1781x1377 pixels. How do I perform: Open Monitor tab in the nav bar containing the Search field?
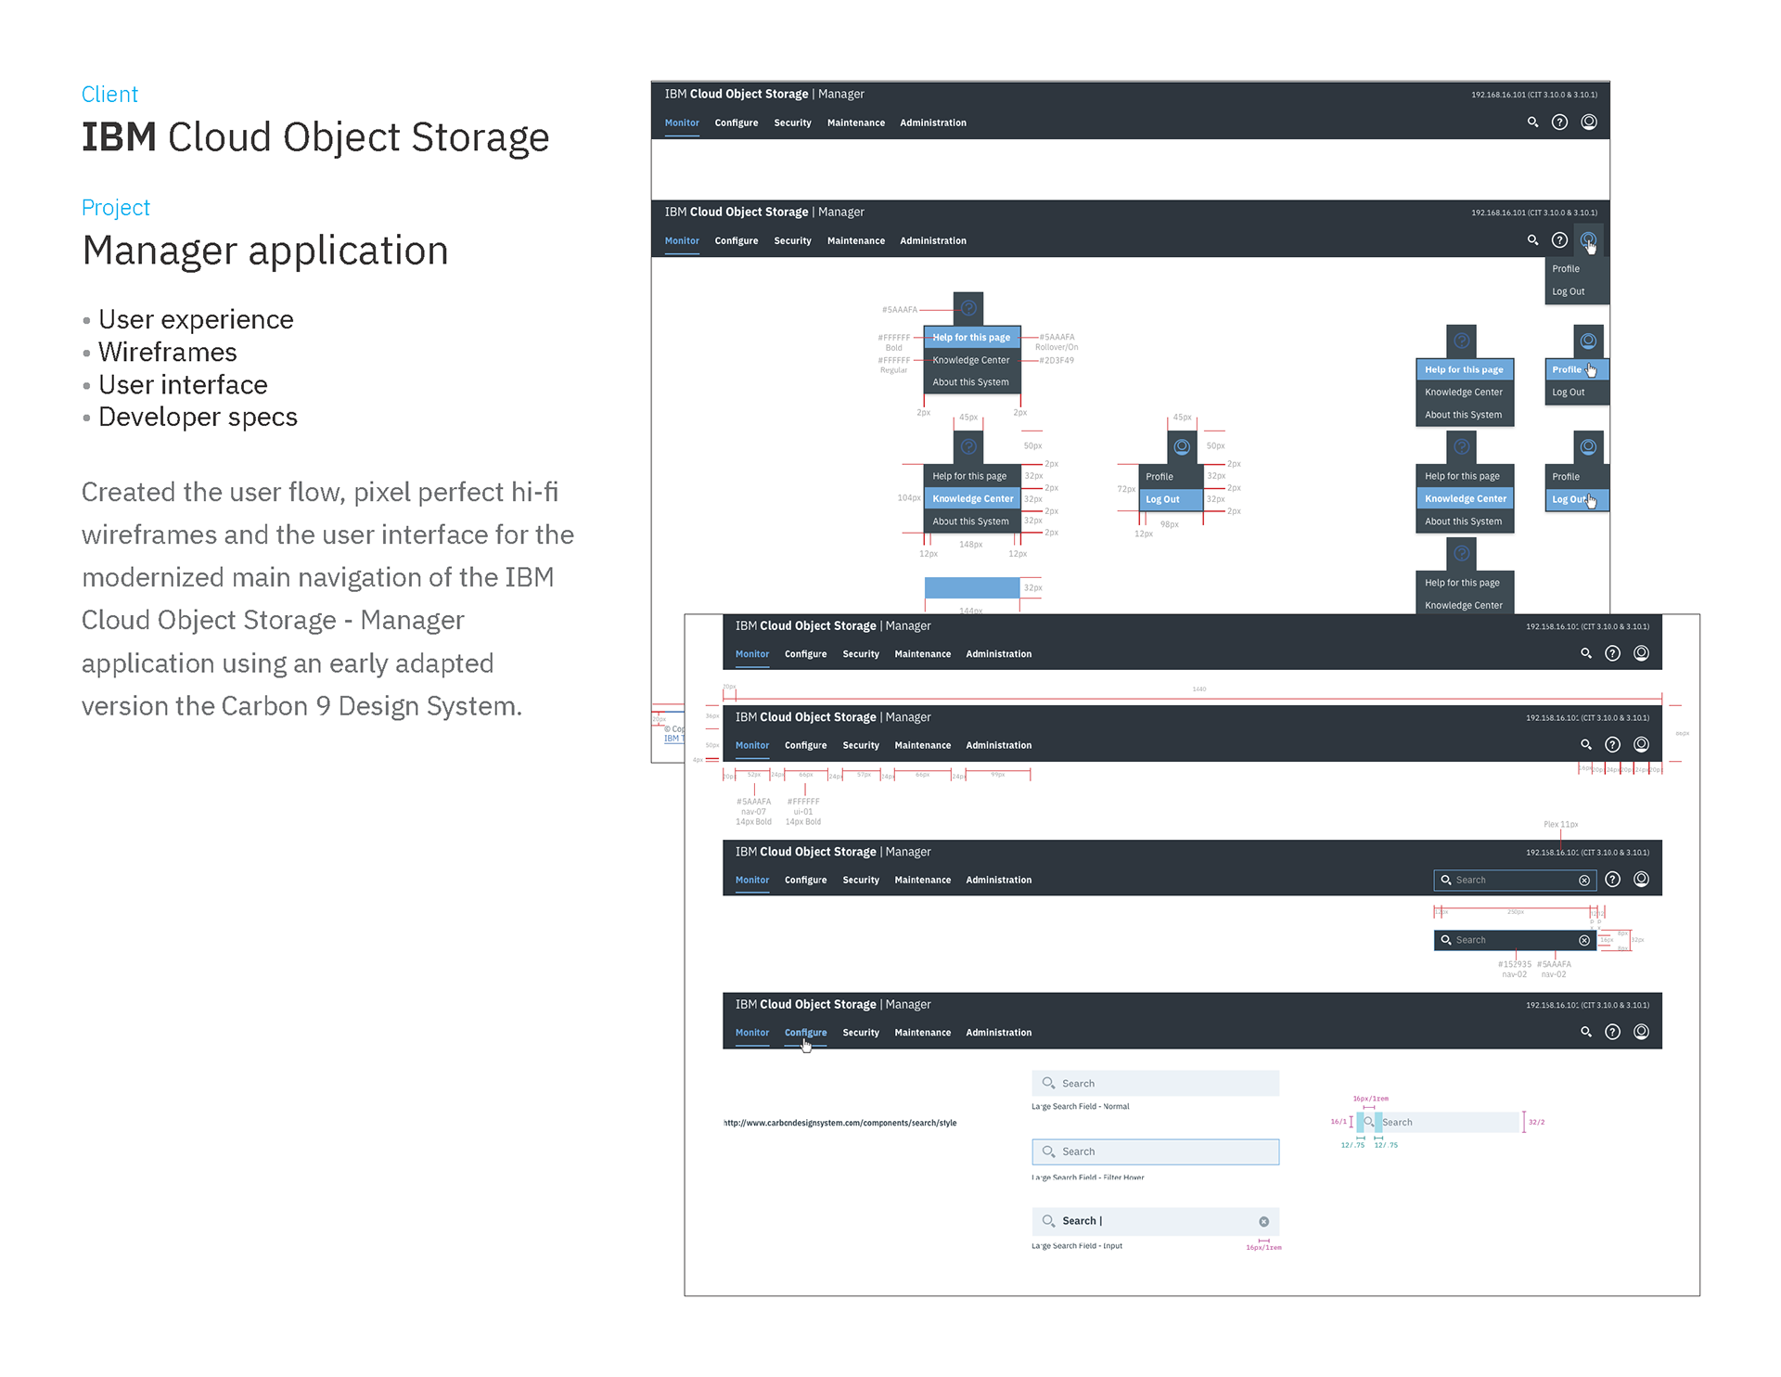[x=752, y=880]
